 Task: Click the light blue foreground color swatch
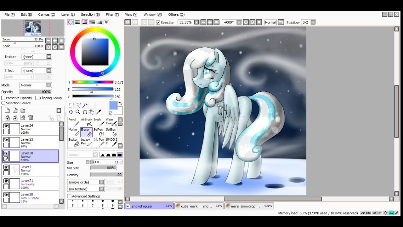[113, 106]
